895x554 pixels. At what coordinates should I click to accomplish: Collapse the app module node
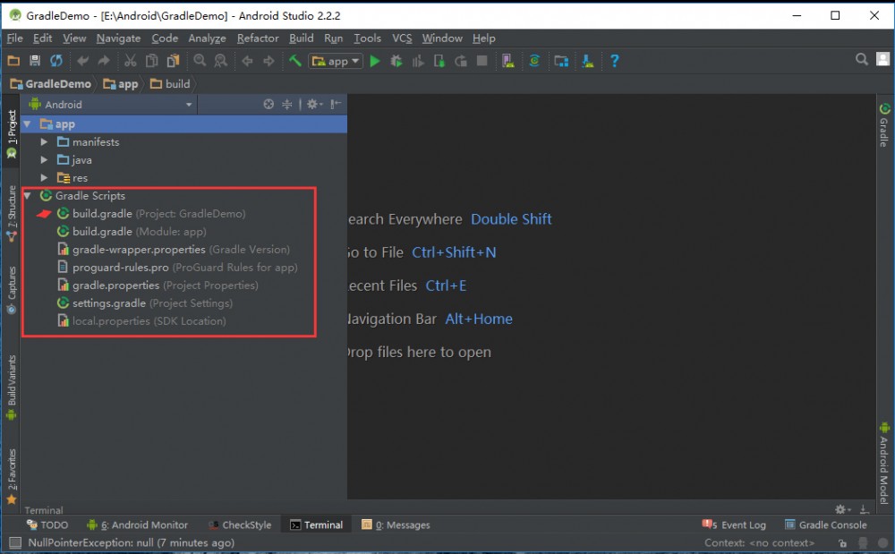27,124
